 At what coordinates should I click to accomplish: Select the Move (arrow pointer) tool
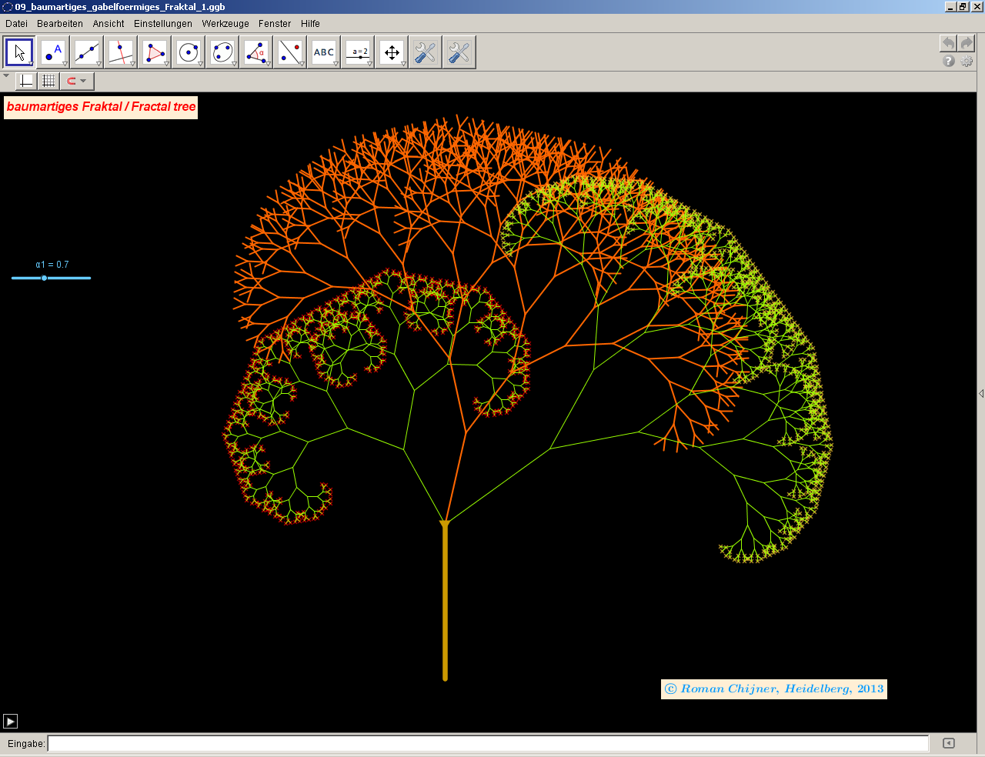click(19, 52)
